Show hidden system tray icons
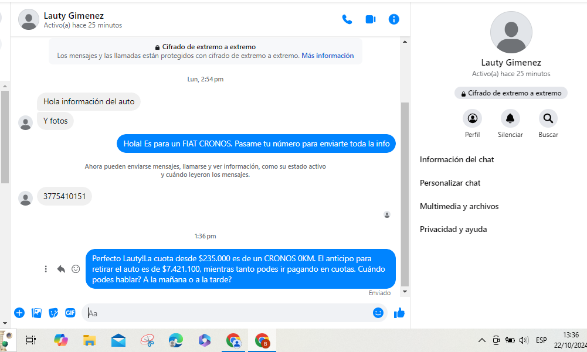 (482, 340)
